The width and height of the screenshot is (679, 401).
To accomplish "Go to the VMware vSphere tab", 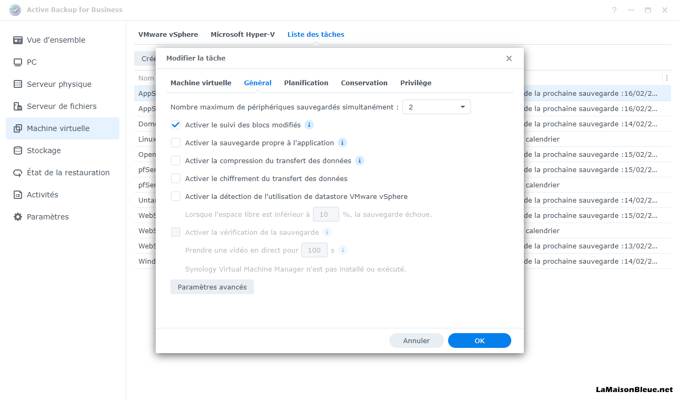I will tap(168, 34).
